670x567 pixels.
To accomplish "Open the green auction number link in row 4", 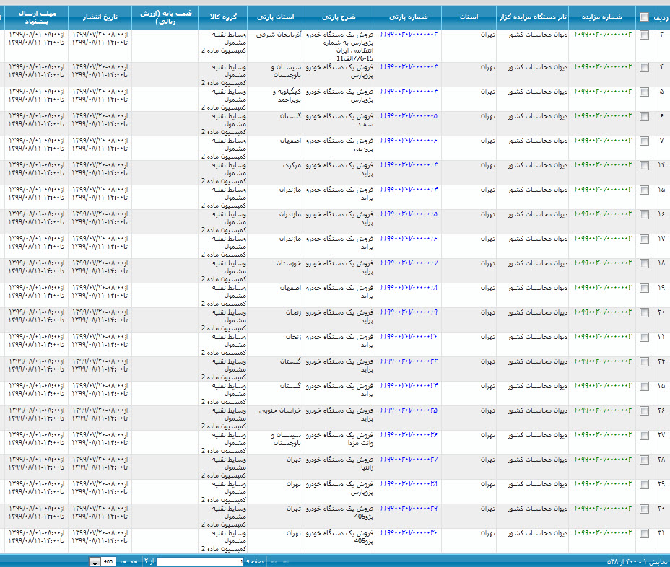I will (x=602, y=67).
